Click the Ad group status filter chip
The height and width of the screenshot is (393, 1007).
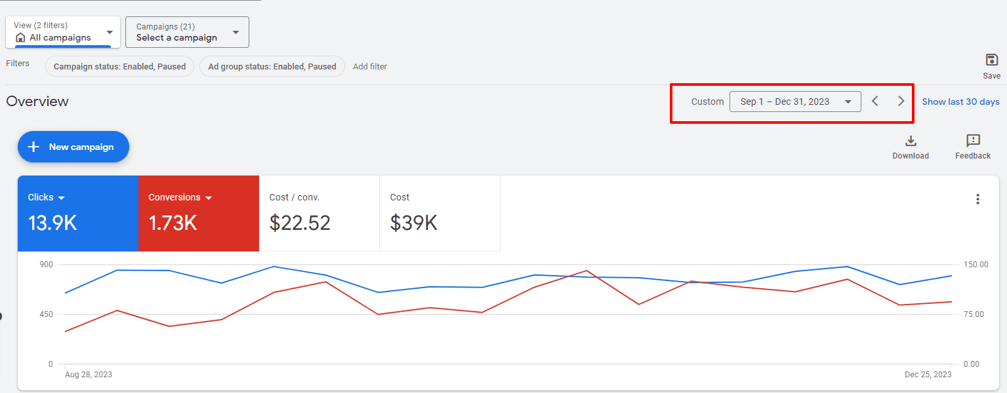(x=272, y=66)
